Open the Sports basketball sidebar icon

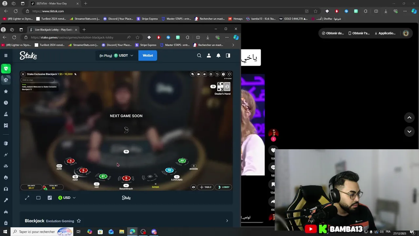pos(6,80)
